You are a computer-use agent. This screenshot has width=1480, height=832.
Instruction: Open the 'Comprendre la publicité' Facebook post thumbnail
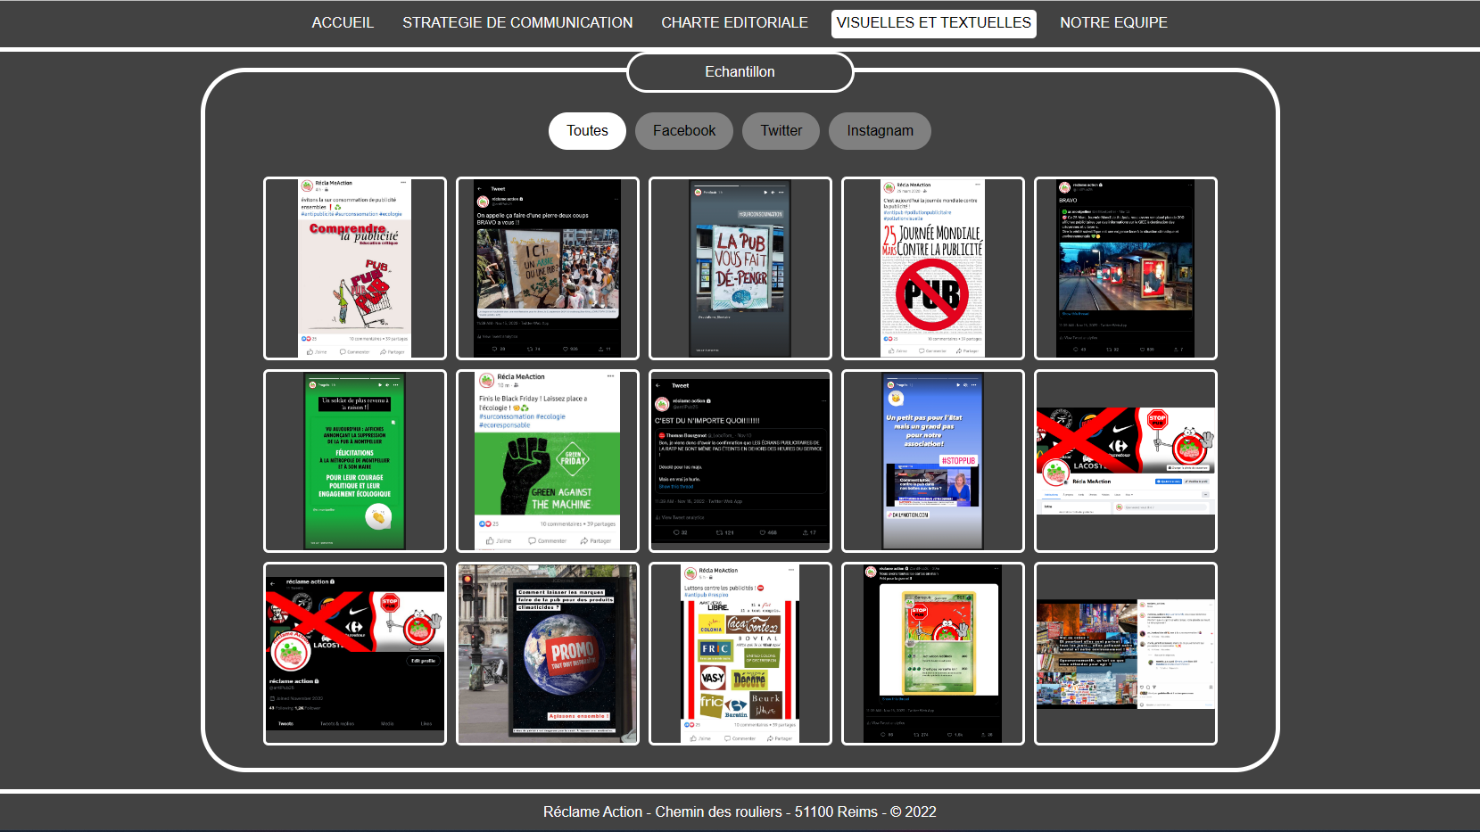[355, 268]
